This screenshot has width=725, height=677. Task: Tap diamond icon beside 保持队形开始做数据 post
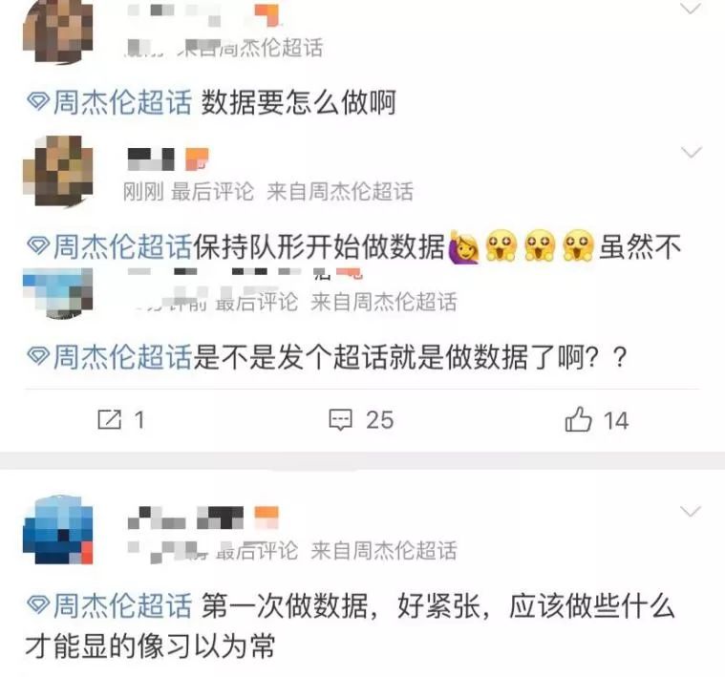pyautogui.click(x=38, y=245)
